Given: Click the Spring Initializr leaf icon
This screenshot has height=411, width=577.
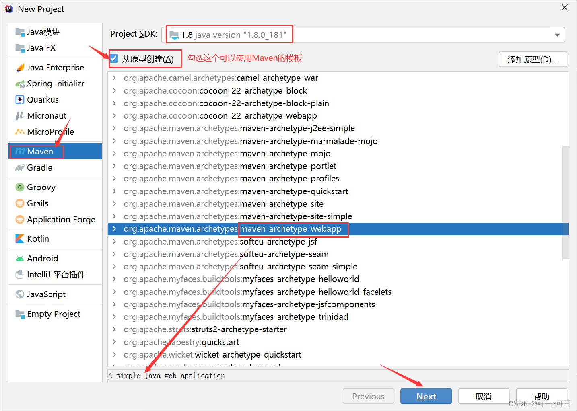Looking at the screenshot, I should coord(20,84).
